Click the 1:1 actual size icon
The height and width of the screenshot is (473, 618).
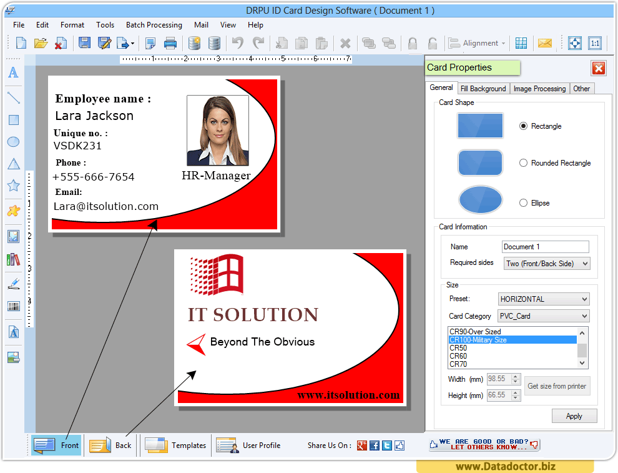pos(595,43)
